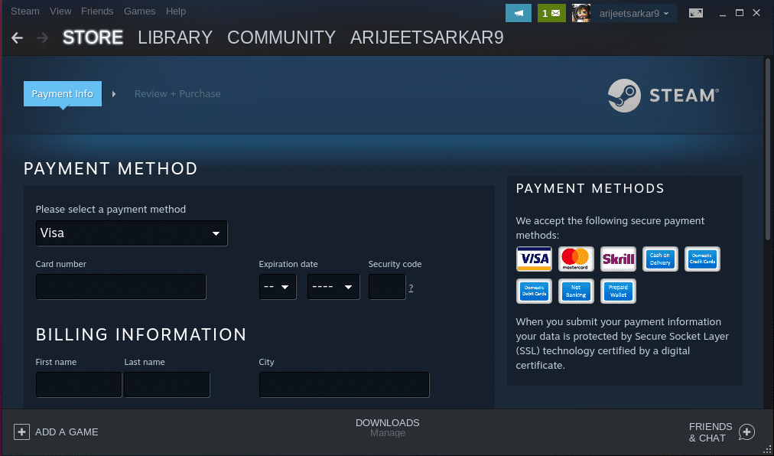Click the Add a Game plus icon
The height and width of the screenshot is (456, 774).
(21, 432)
